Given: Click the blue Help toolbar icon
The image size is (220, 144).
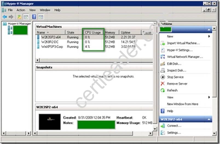Looking at the screenshot, I should pyautogui.click(x=34, y=17).
